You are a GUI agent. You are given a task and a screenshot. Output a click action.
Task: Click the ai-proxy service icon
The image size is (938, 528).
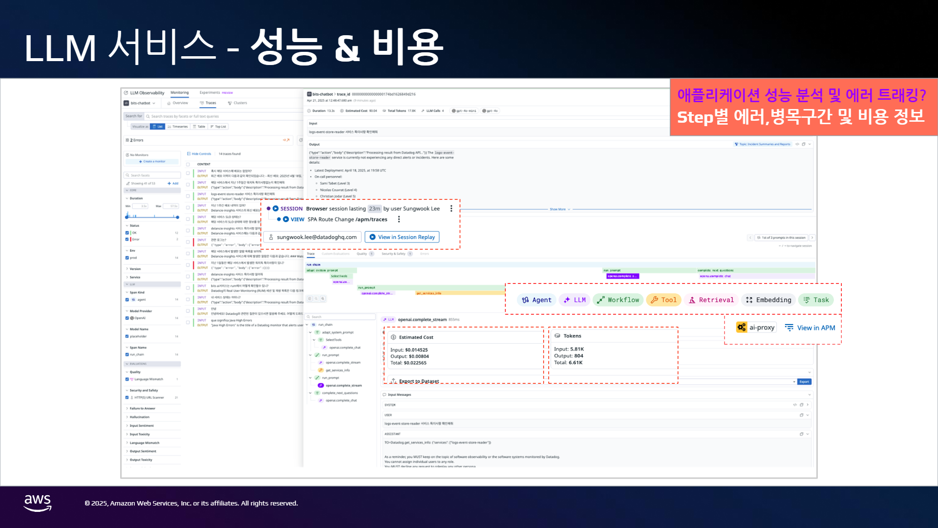point(742,328)
